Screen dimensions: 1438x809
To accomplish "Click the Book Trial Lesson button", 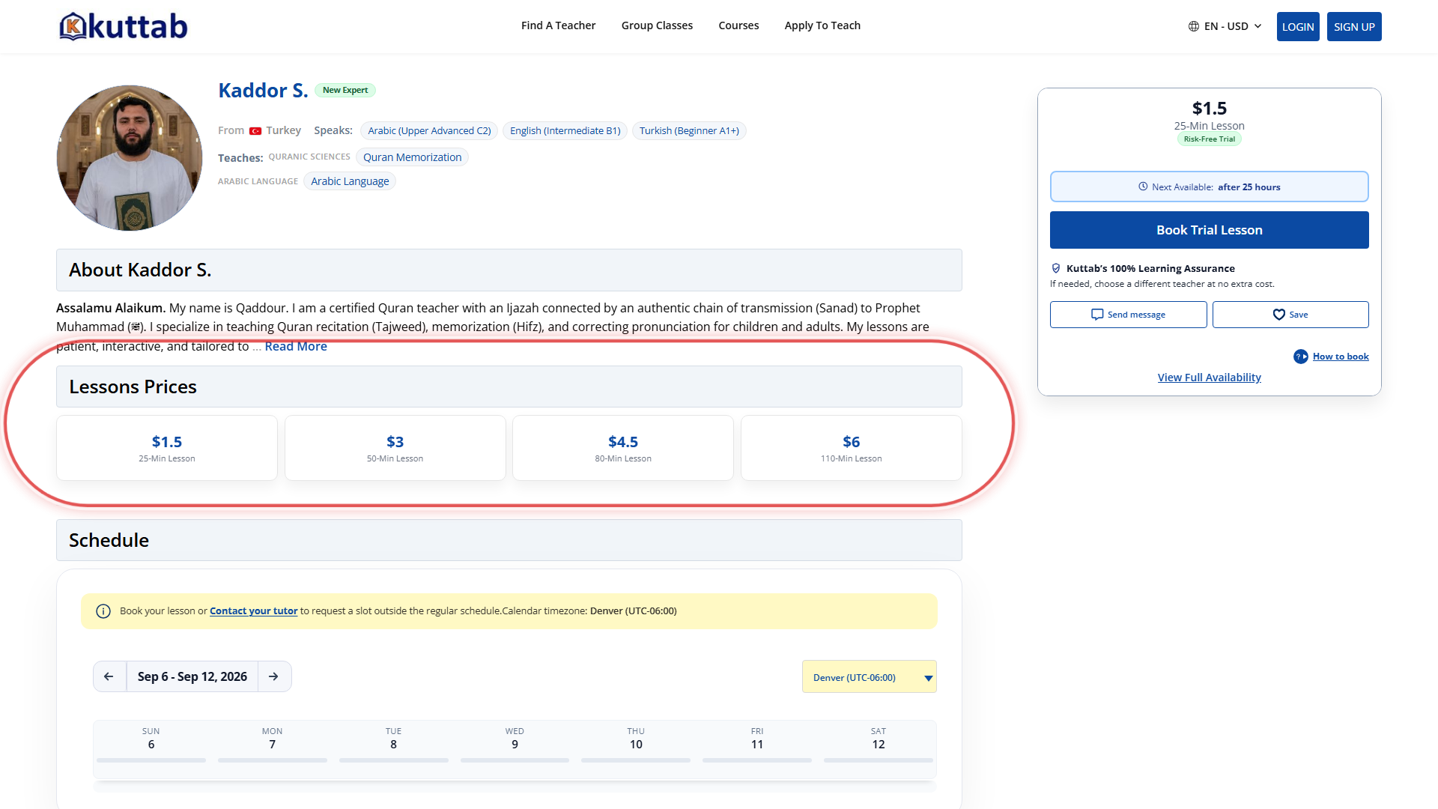I will [1209, 230].
